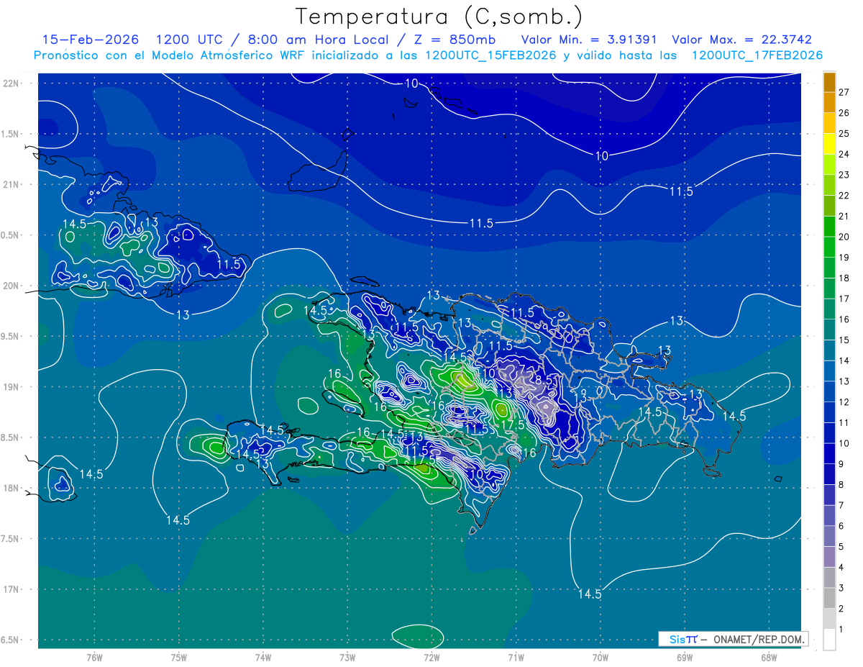Viewport: 863px width, 667px height.
Task: Click the "20N" latitude axis label
Action: click(x=10, y=286)
